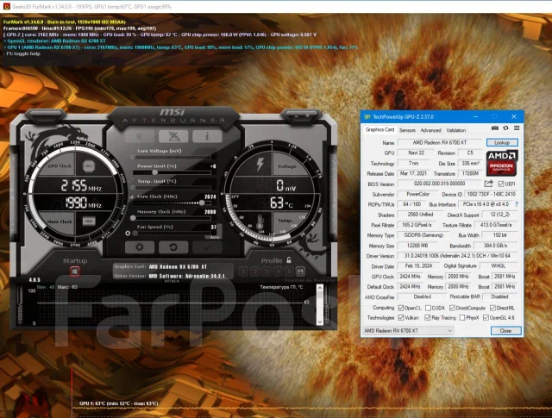
Task: Click the thermometer icon in temperature gauge
Action: point(260,222)
